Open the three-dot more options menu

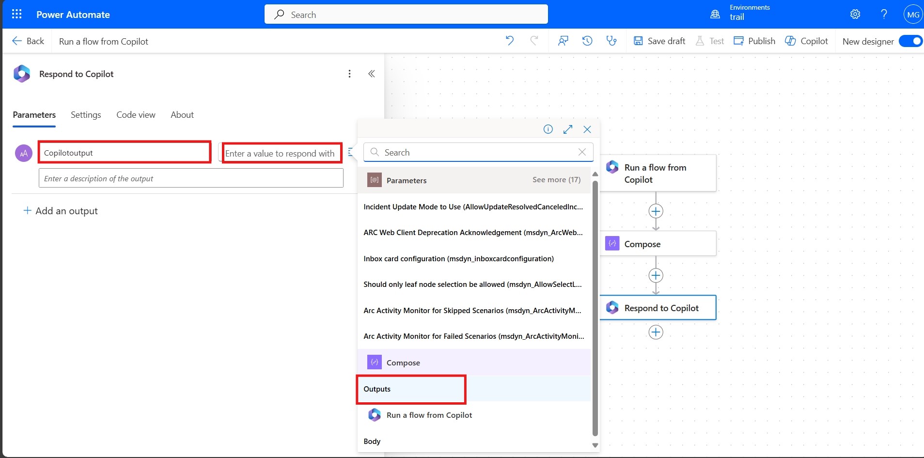(349, 74)
